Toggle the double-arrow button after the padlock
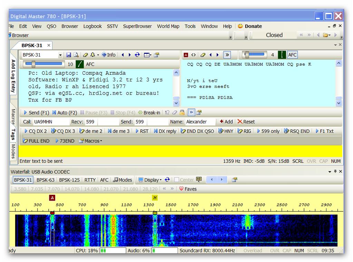 coord(191,112)
